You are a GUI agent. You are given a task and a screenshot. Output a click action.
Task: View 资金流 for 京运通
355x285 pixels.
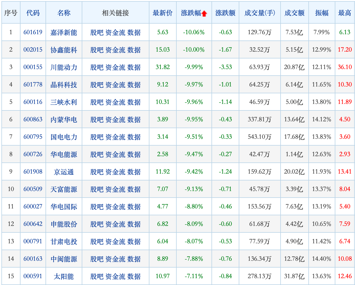[115, 172]
